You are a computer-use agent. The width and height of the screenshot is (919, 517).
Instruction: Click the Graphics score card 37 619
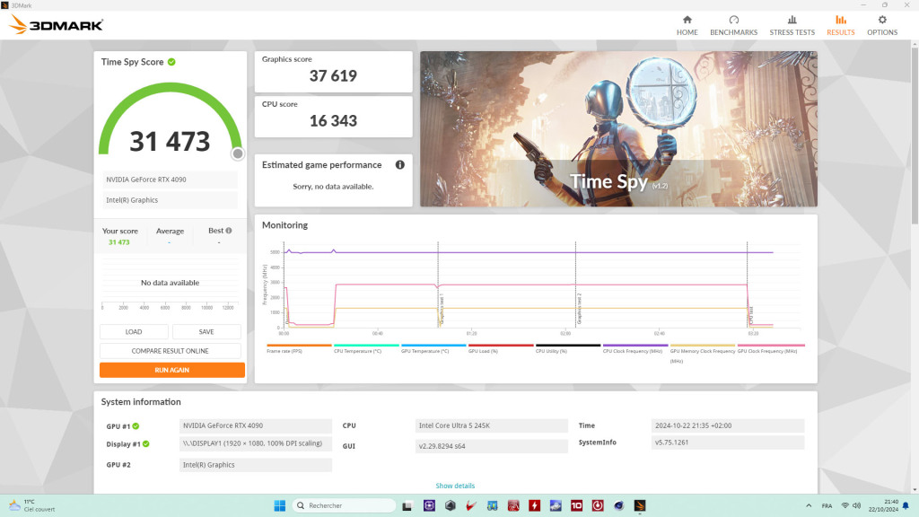coord(333,72)
